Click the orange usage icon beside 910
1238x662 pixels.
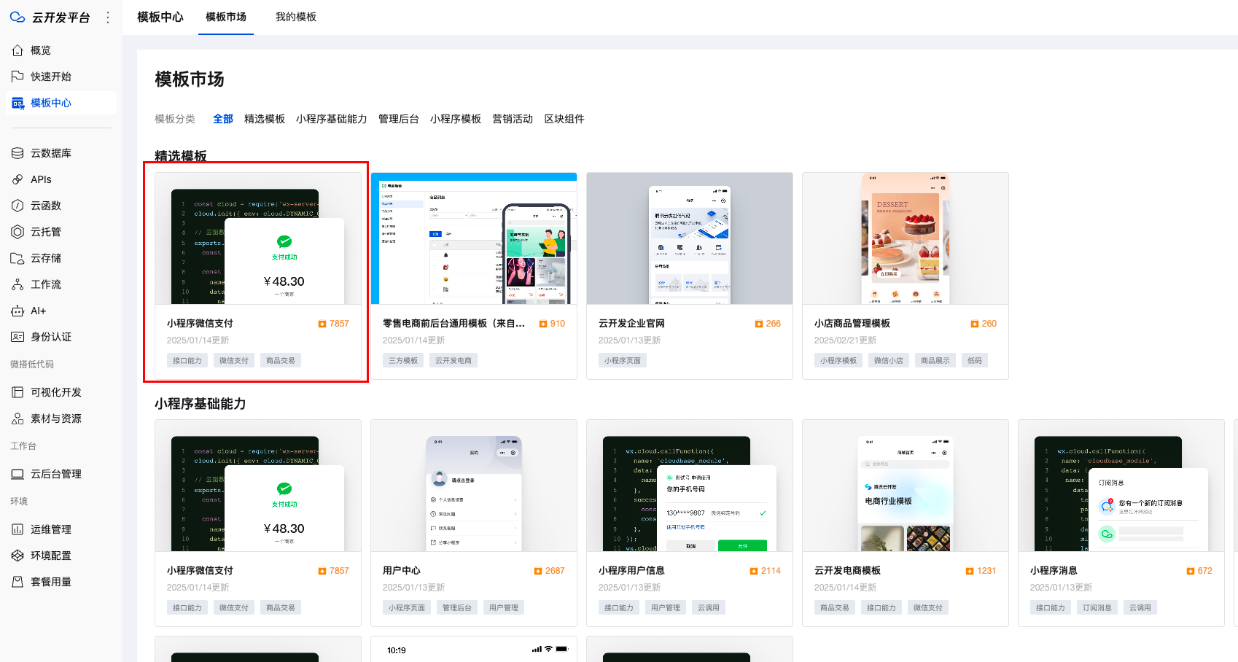point(542,324)
